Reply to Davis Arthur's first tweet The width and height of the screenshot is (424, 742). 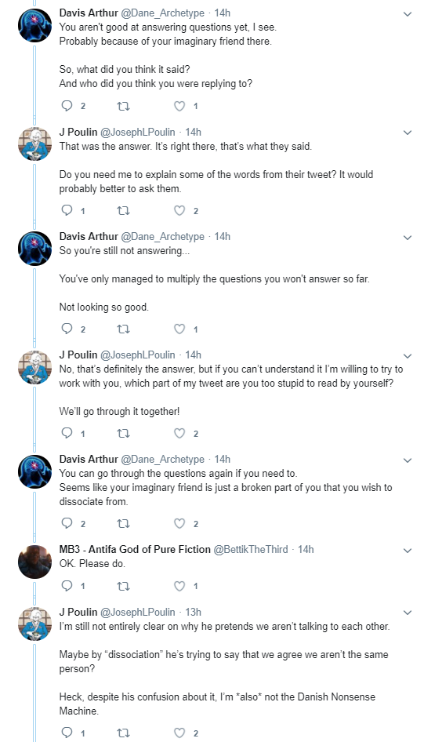(67, 106)
